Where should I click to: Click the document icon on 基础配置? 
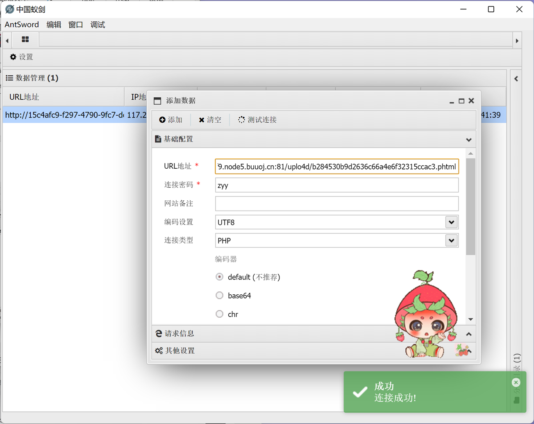click(158, 139)
